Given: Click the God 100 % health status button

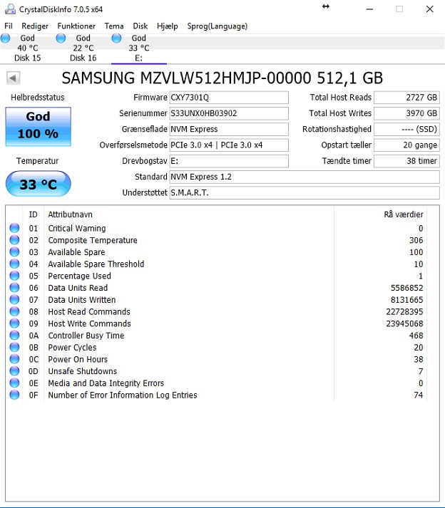Looking at the screenshot, I should (39, 126).
